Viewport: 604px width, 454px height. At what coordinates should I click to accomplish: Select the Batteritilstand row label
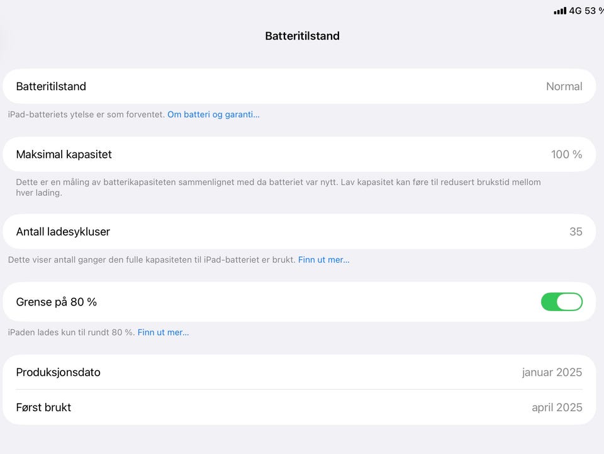(51, 86)
